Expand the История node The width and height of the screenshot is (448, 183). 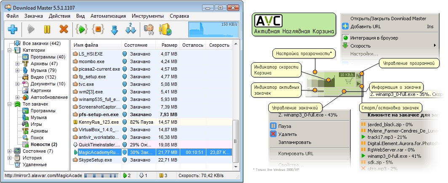(9, 158)
